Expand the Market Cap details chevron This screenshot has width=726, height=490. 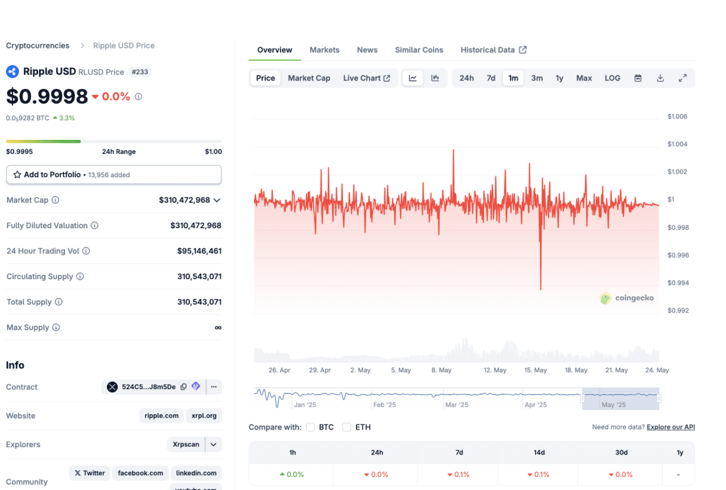tap(217, 200)
